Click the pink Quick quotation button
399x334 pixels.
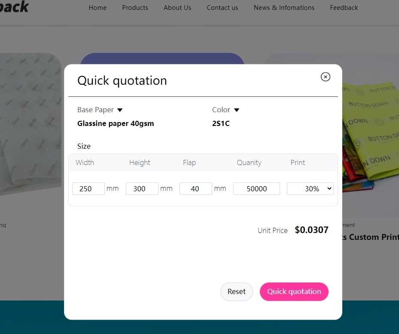pyautogui.click(x=294, y=291)
